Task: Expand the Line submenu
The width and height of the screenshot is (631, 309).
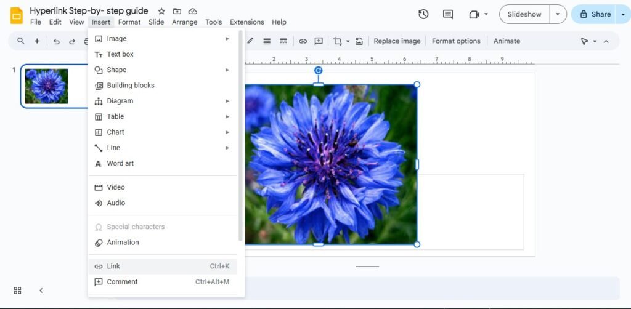Action: click(x=162, y=148)
